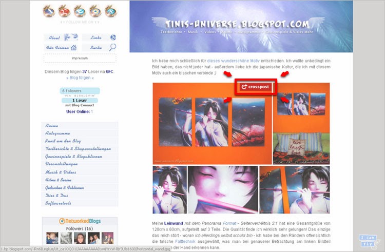385x252 pixels.
Task: Open the GFC link
Action: point(109,72)
